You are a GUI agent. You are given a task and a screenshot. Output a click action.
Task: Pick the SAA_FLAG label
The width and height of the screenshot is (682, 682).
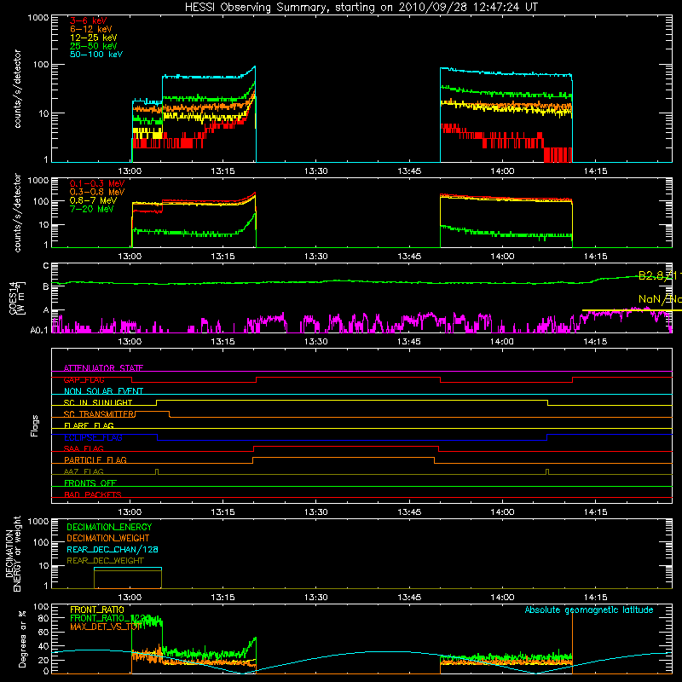point(84,448)
